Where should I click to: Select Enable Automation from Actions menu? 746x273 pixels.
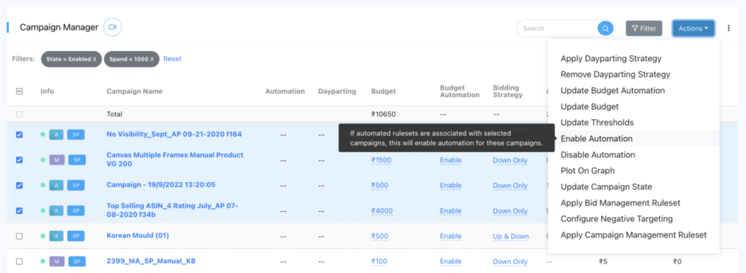pos(597,139)
